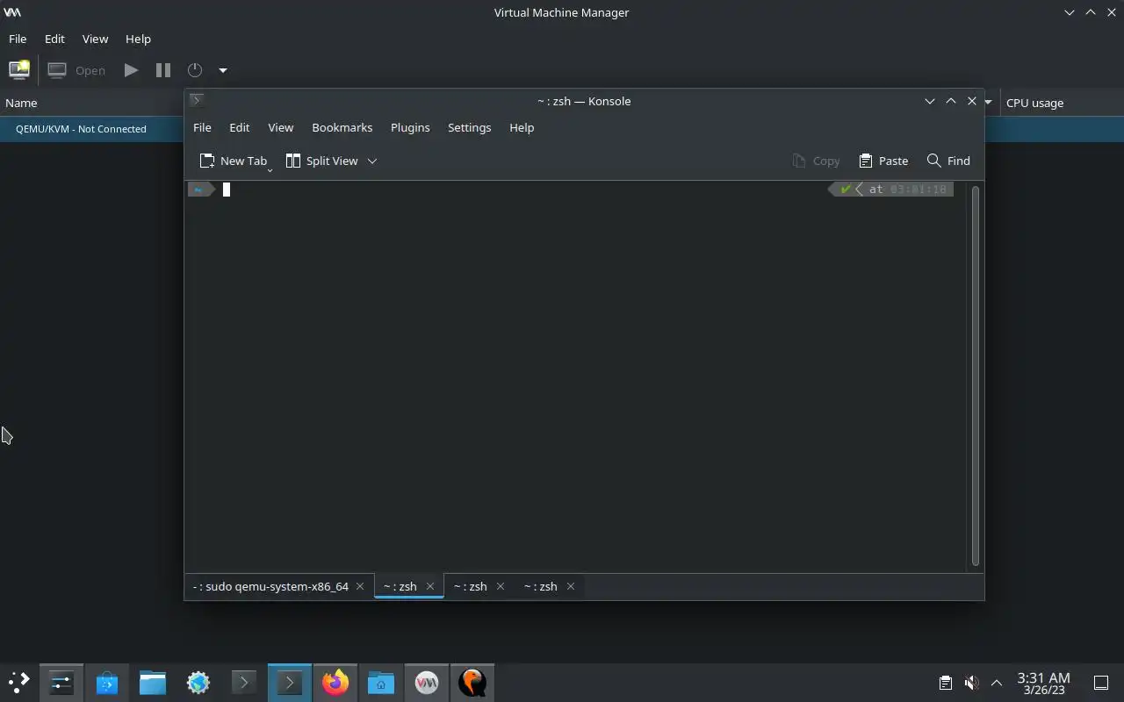Screen dimensions: 1124x702
Task: Open the KDE application launcher
Action: tap(19, 682)
